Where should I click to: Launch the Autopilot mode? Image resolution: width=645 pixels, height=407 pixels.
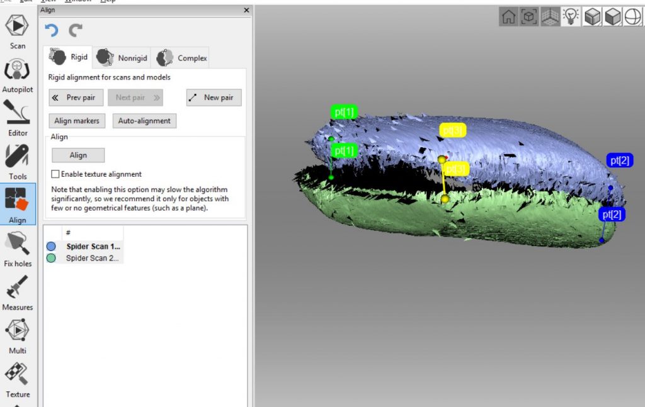(x=17, y=75)
